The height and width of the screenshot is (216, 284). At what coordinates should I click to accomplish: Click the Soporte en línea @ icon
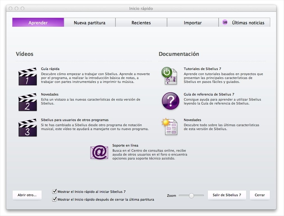click(x=99, y=152)
